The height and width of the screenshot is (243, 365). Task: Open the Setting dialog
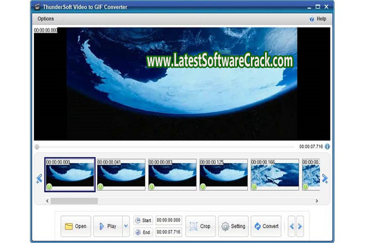(233, 226)
